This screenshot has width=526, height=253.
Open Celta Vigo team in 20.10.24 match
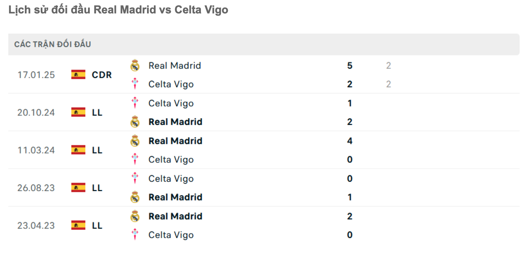tap(171, 103)
